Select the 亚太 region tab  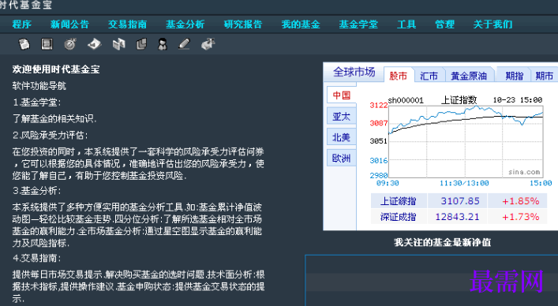pos(341,116)
